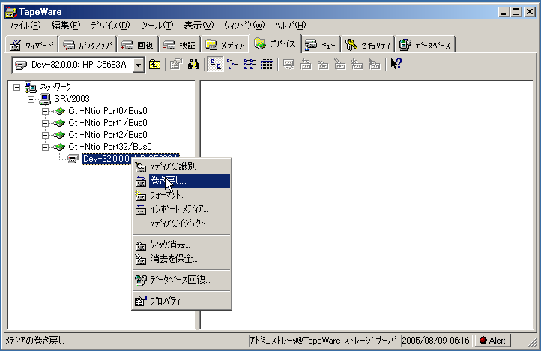Open the 表示(V) menu
This screenshot has height=351, width=541.
(199, 25)
